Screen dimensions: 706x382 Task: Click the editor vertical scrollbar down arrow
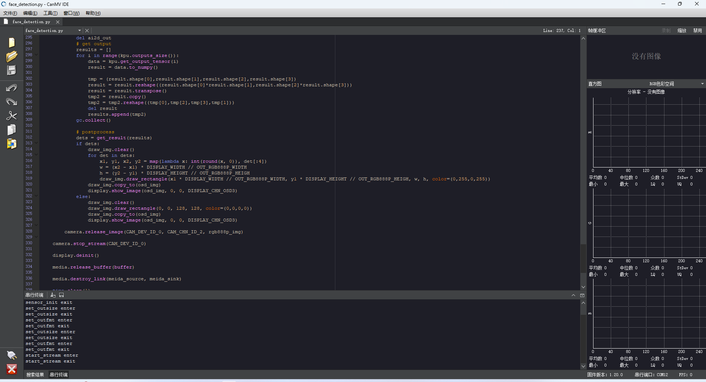[583, 287]
